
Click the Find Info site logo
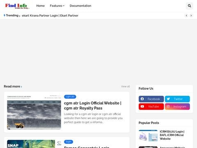[x=17, y=6]
